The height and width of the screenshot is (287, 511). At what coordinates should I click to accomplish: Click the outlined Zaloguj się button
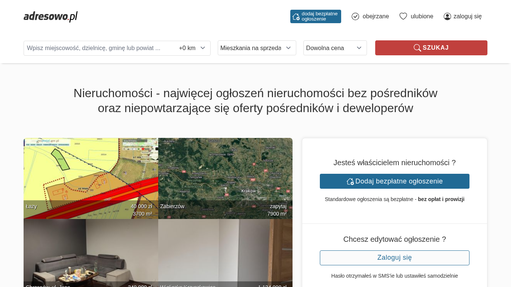tap(394, 258)
